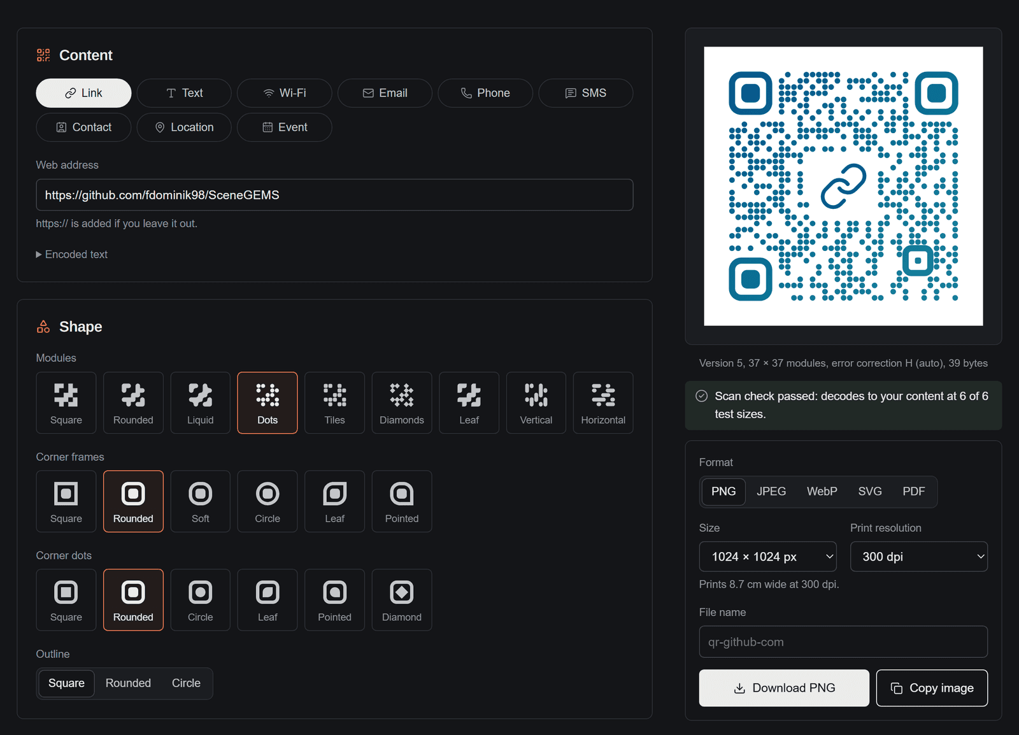Select the Square modules shape
This screenshot has height=735, width=1019.
point(66,403)
